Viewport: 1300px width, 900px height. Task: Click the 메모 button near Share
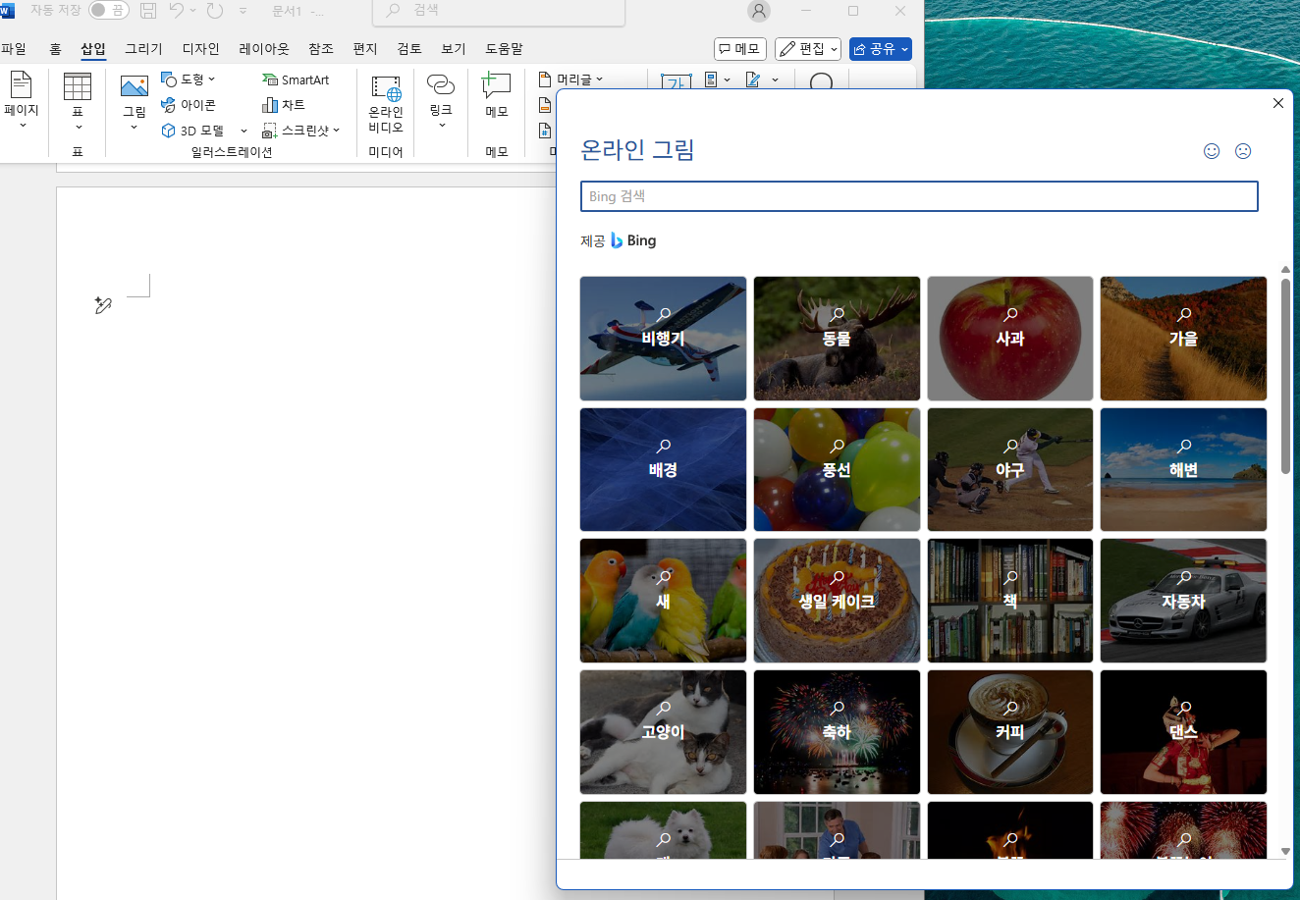740,48
